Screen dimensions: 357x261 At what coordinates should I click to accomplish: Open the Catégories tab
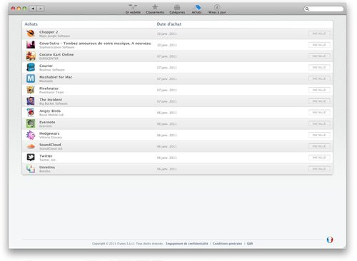177,9
